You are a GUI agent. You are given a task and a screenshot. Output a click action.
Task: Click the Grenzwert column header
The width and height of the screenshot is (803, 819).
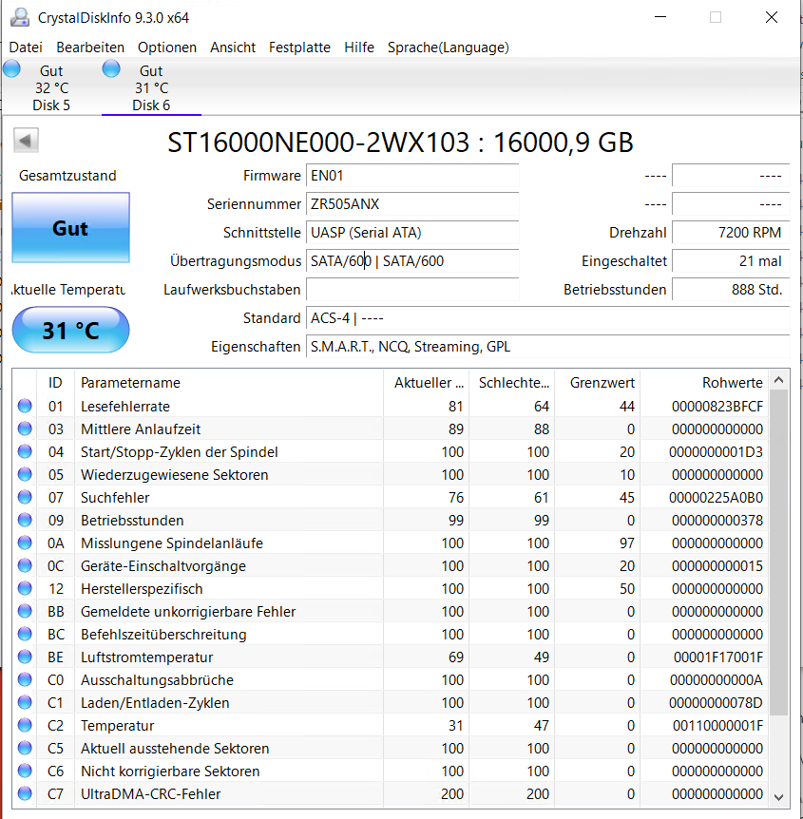tap(598, 382)
